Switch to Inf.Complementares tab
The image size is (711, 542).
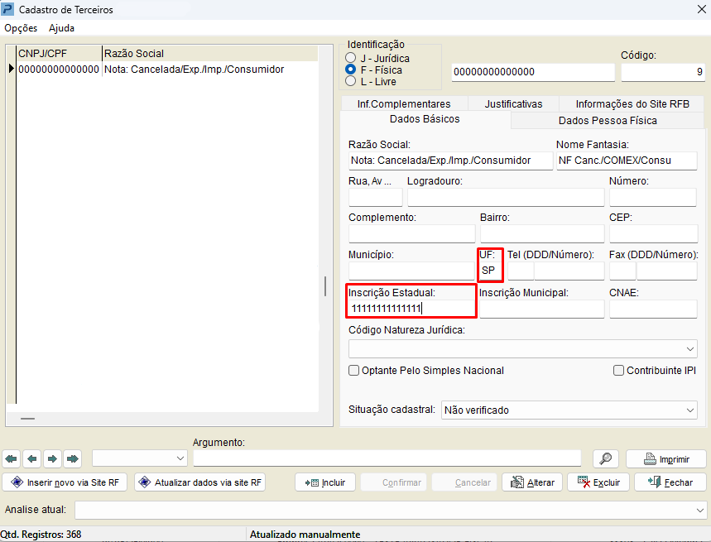coord(404,103)
